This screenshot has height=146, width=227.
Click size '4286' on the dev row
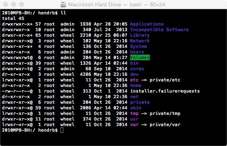click(x=86, y=74)
